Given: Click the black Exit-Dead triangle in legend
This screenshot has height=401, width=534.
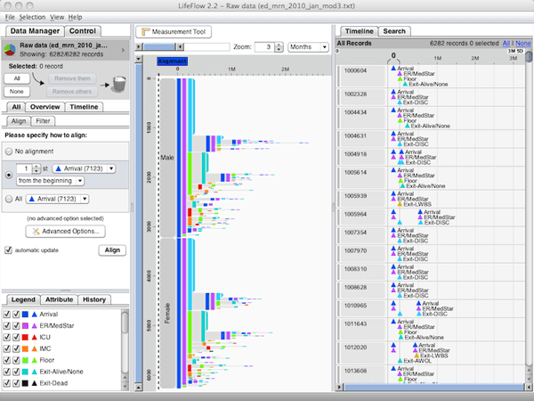Looking at the screenshot, I should [x=35, y=383].
